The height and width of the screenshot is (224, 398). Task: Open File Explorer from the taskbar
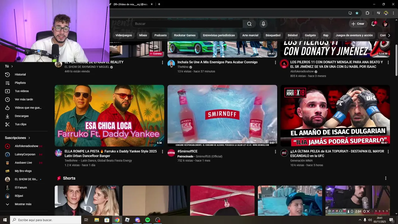96,220
